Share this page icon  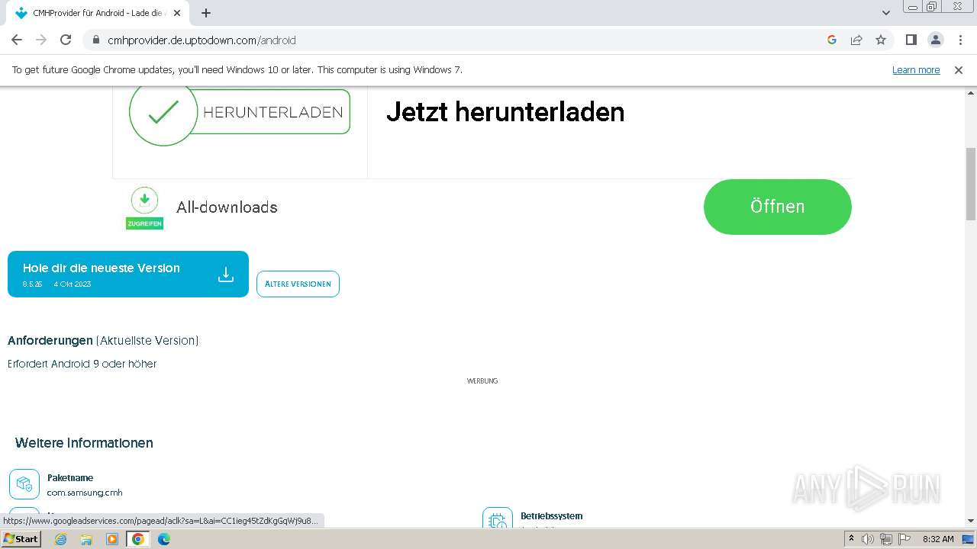point(856,40)
